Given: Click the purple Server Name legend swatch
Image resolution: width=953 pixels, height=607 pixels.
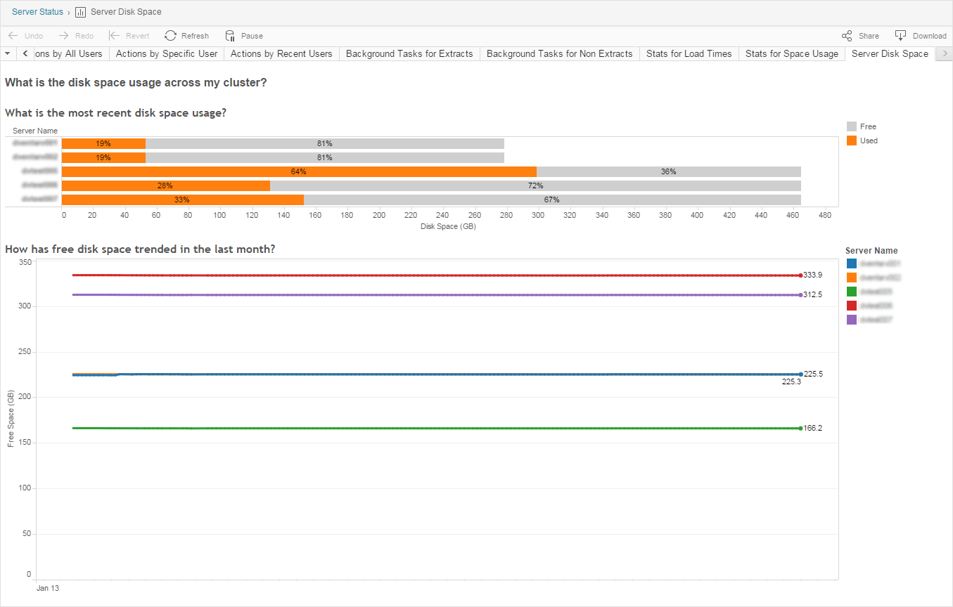Looking at the screenshot, I should (852, 320).
